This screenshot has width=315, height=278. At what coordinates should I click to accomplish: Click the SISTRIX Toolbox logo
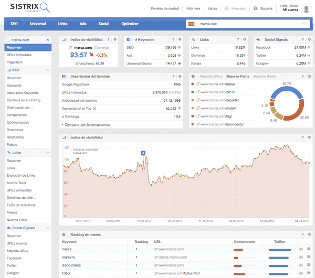tap(28, 8)
